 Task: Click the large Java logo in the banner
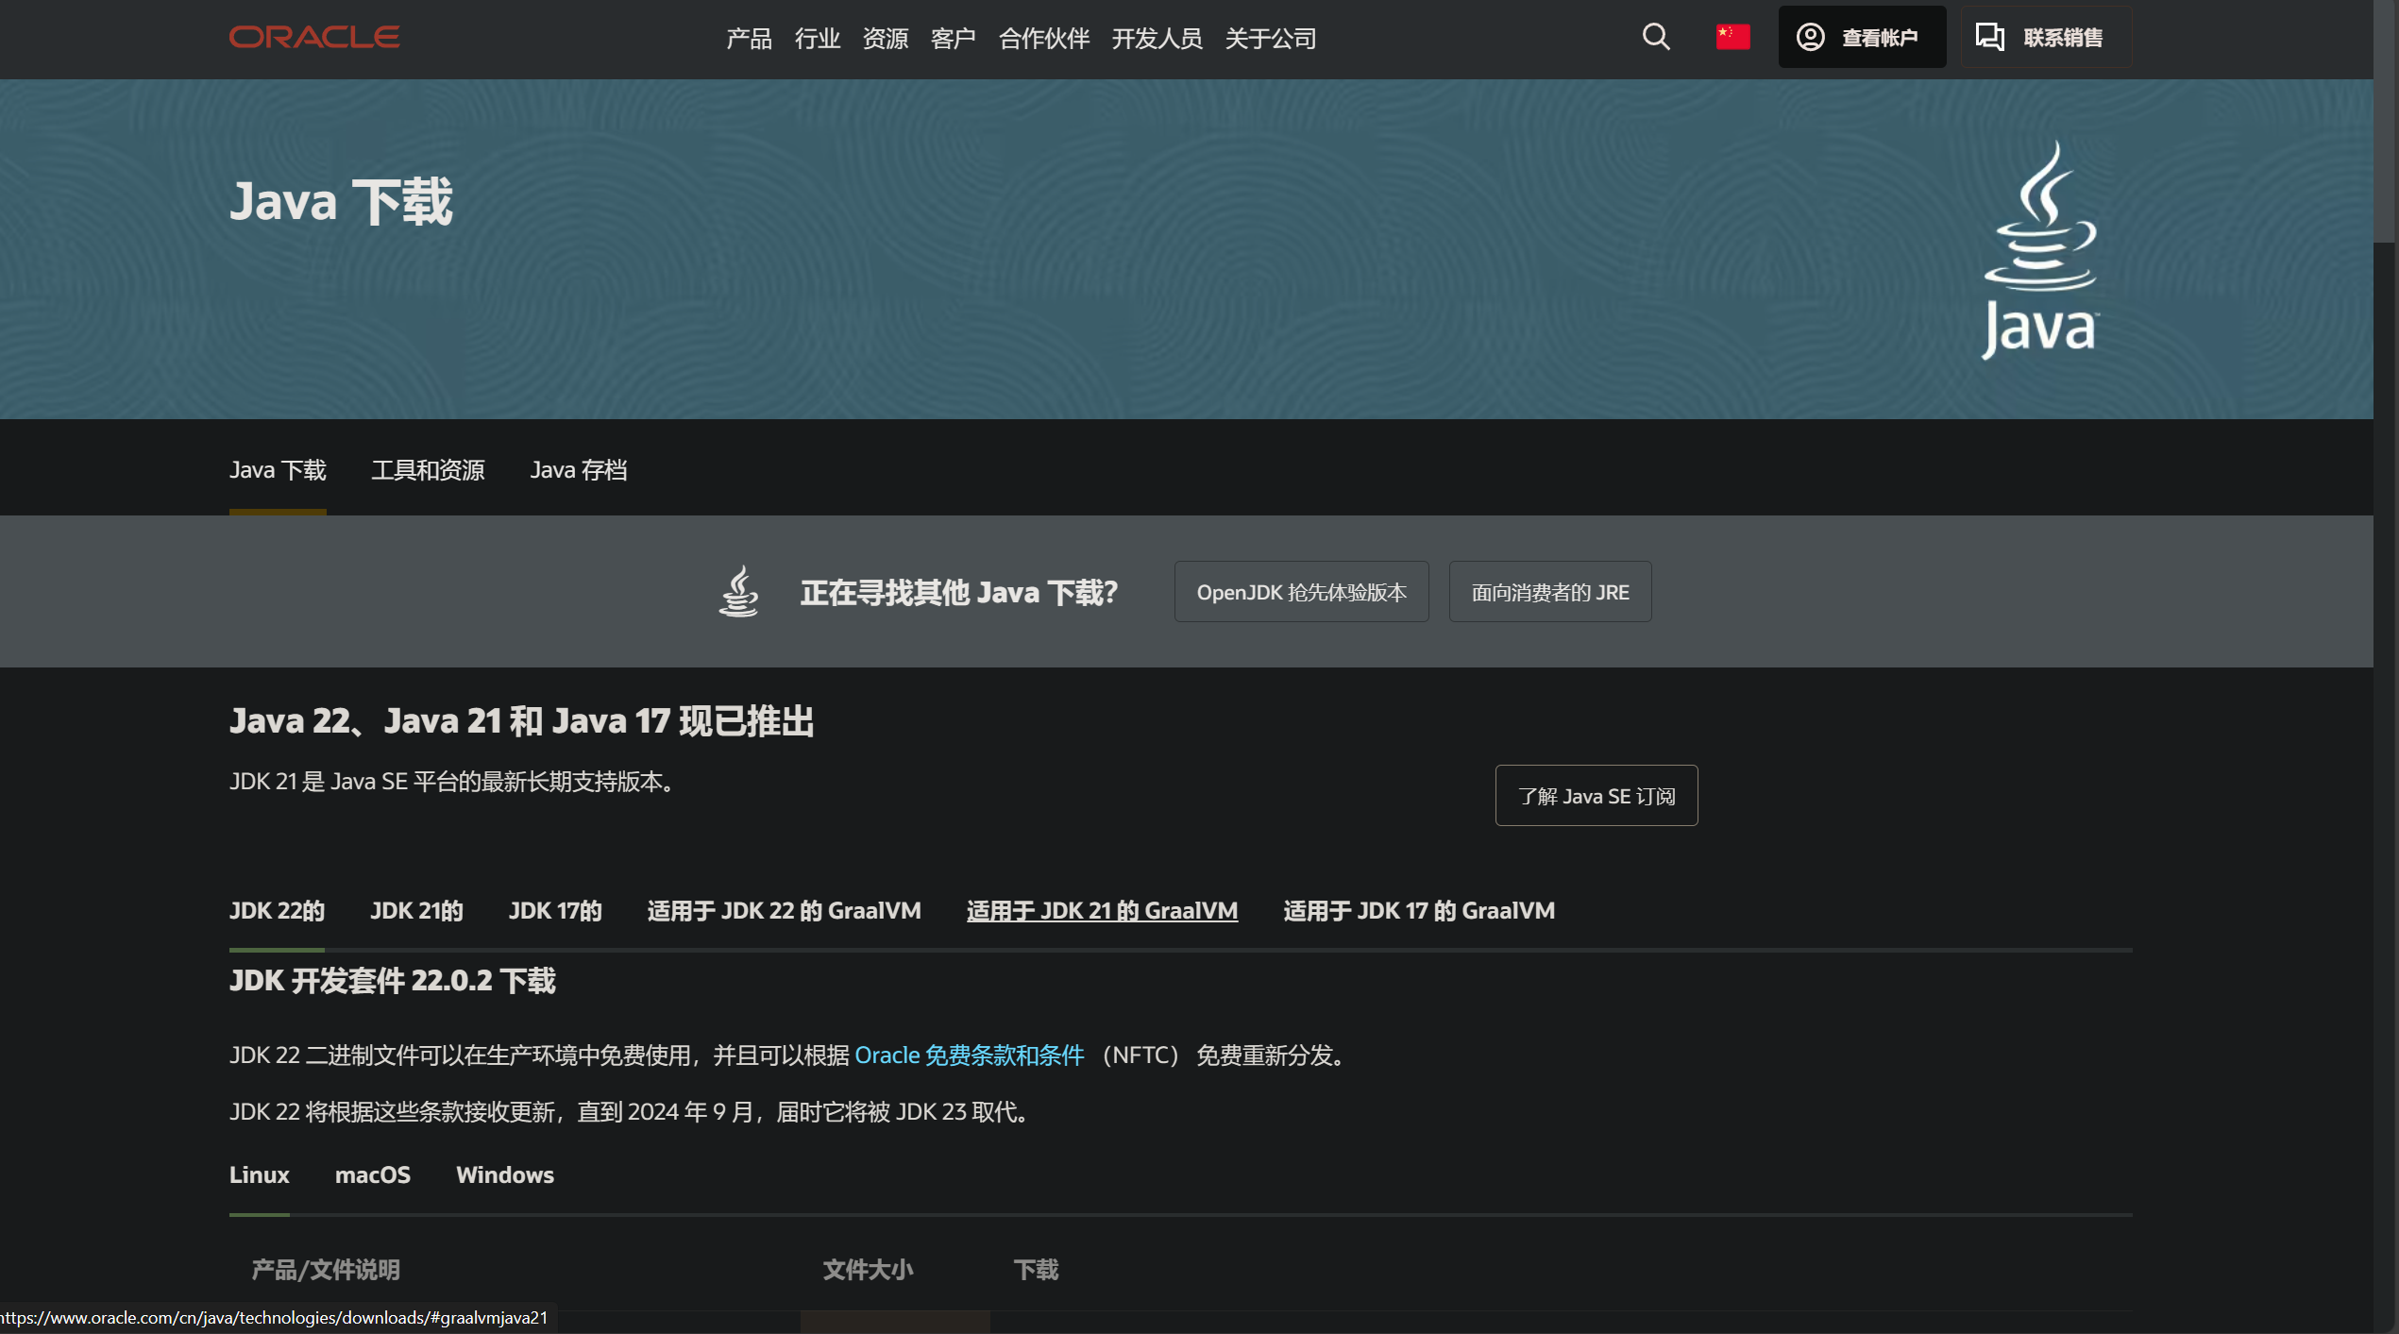click(2039, 250)
